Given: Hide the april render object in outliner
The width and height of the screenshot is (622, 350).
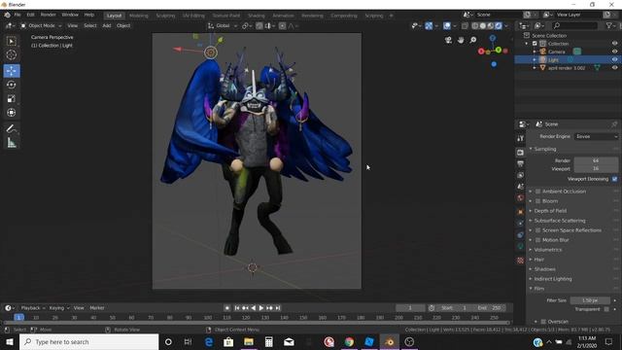Looking at the screenshot, I should click(614, 68).
